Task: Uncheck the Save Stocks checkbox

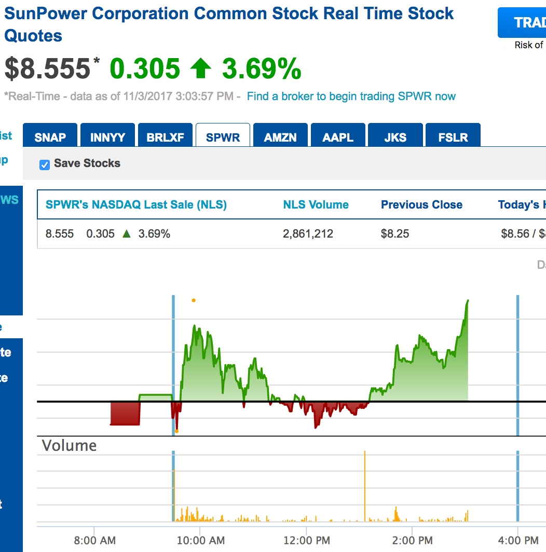Action: (45, 165)
